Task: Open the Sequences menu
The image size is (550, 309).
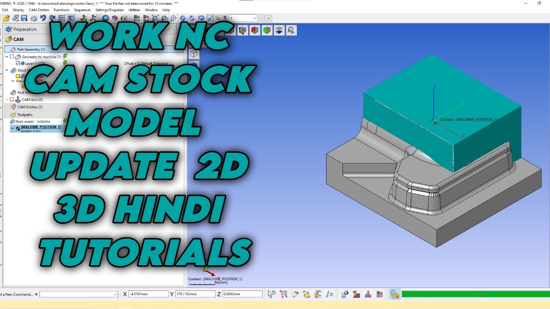Action: coord(82,10)
